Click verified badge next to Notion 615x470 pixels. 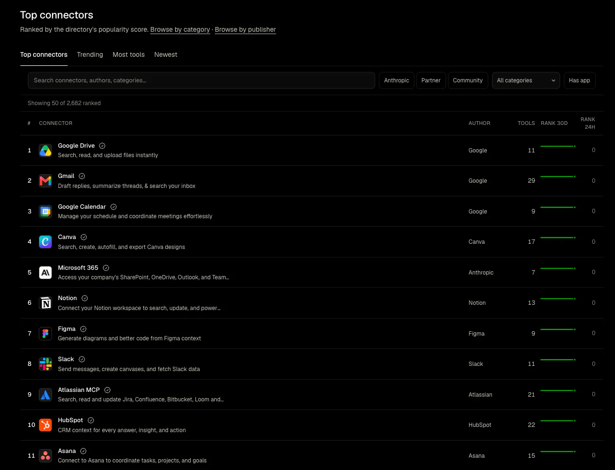(85, 298)
